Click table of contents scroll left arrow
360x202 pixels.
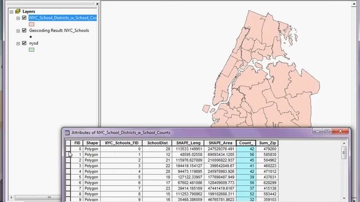tap(11, 197)
